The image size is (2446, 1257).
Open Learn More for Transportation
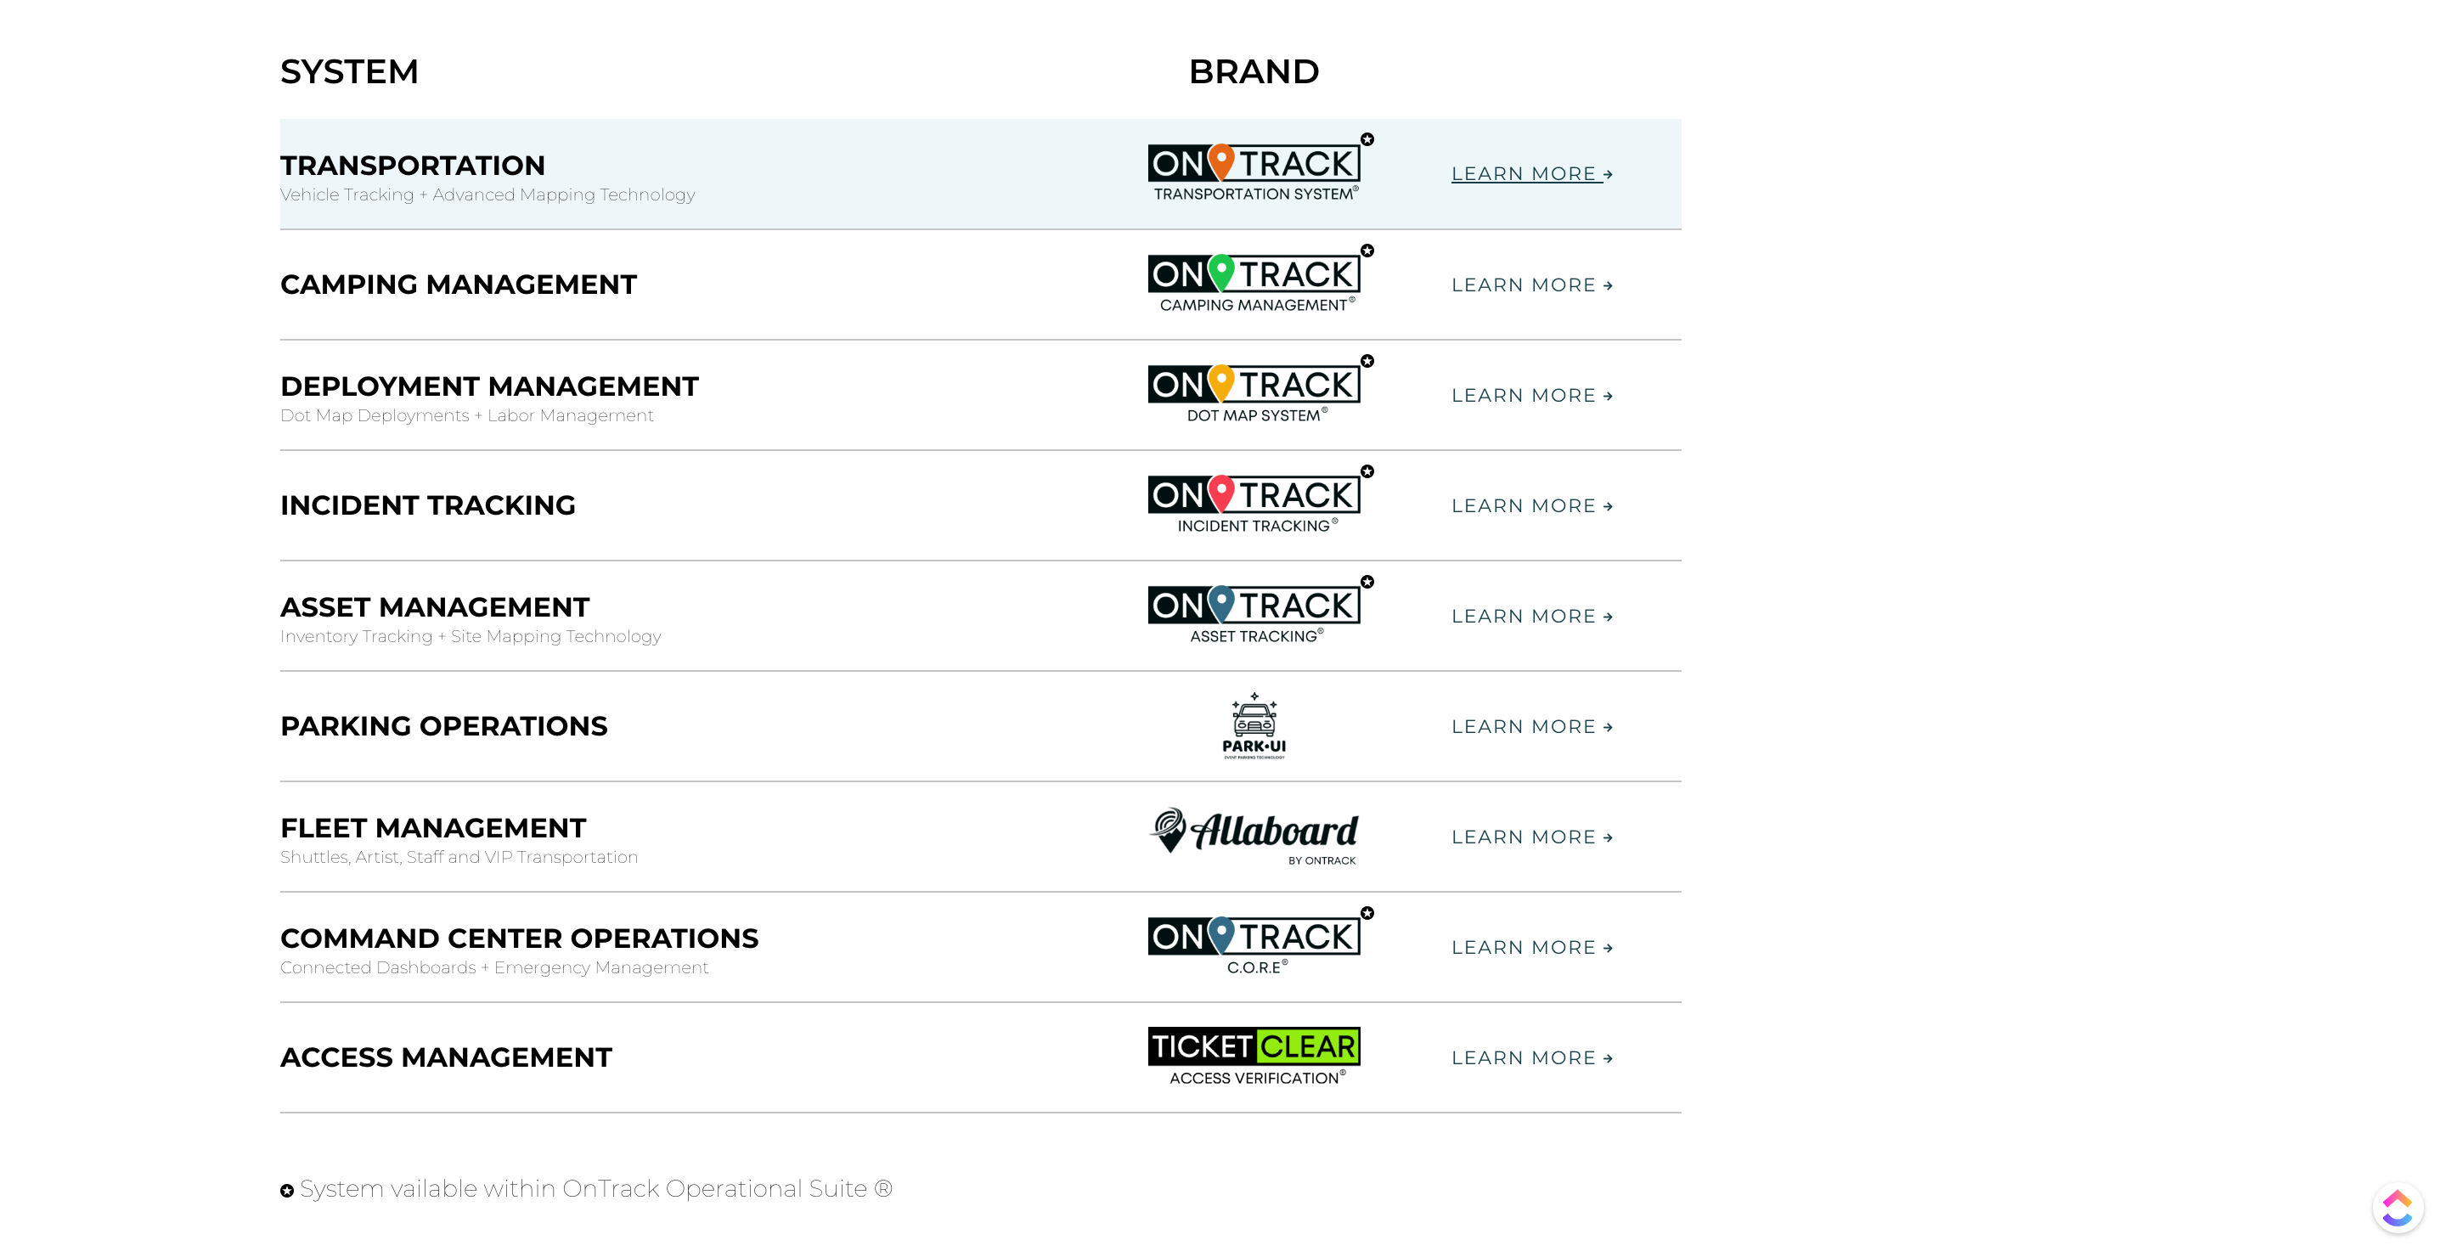[x=1531, y=174]
